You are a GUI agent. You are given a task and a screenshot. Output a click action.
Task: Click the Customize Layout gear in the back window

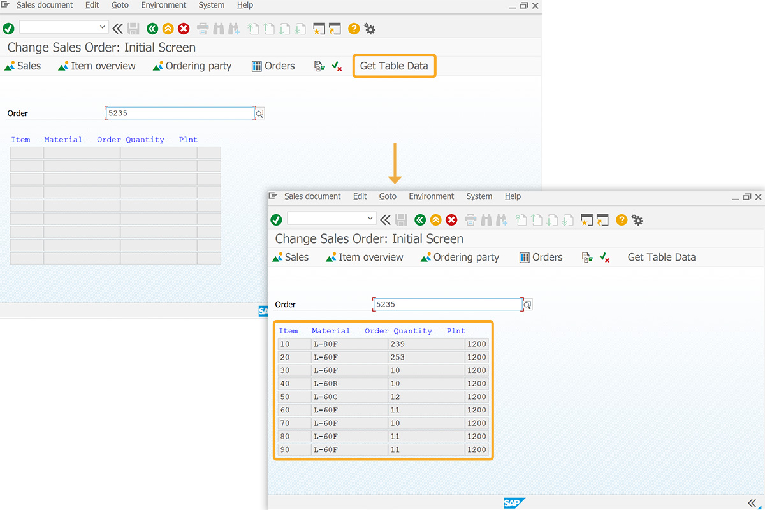(x=370, y=28)
